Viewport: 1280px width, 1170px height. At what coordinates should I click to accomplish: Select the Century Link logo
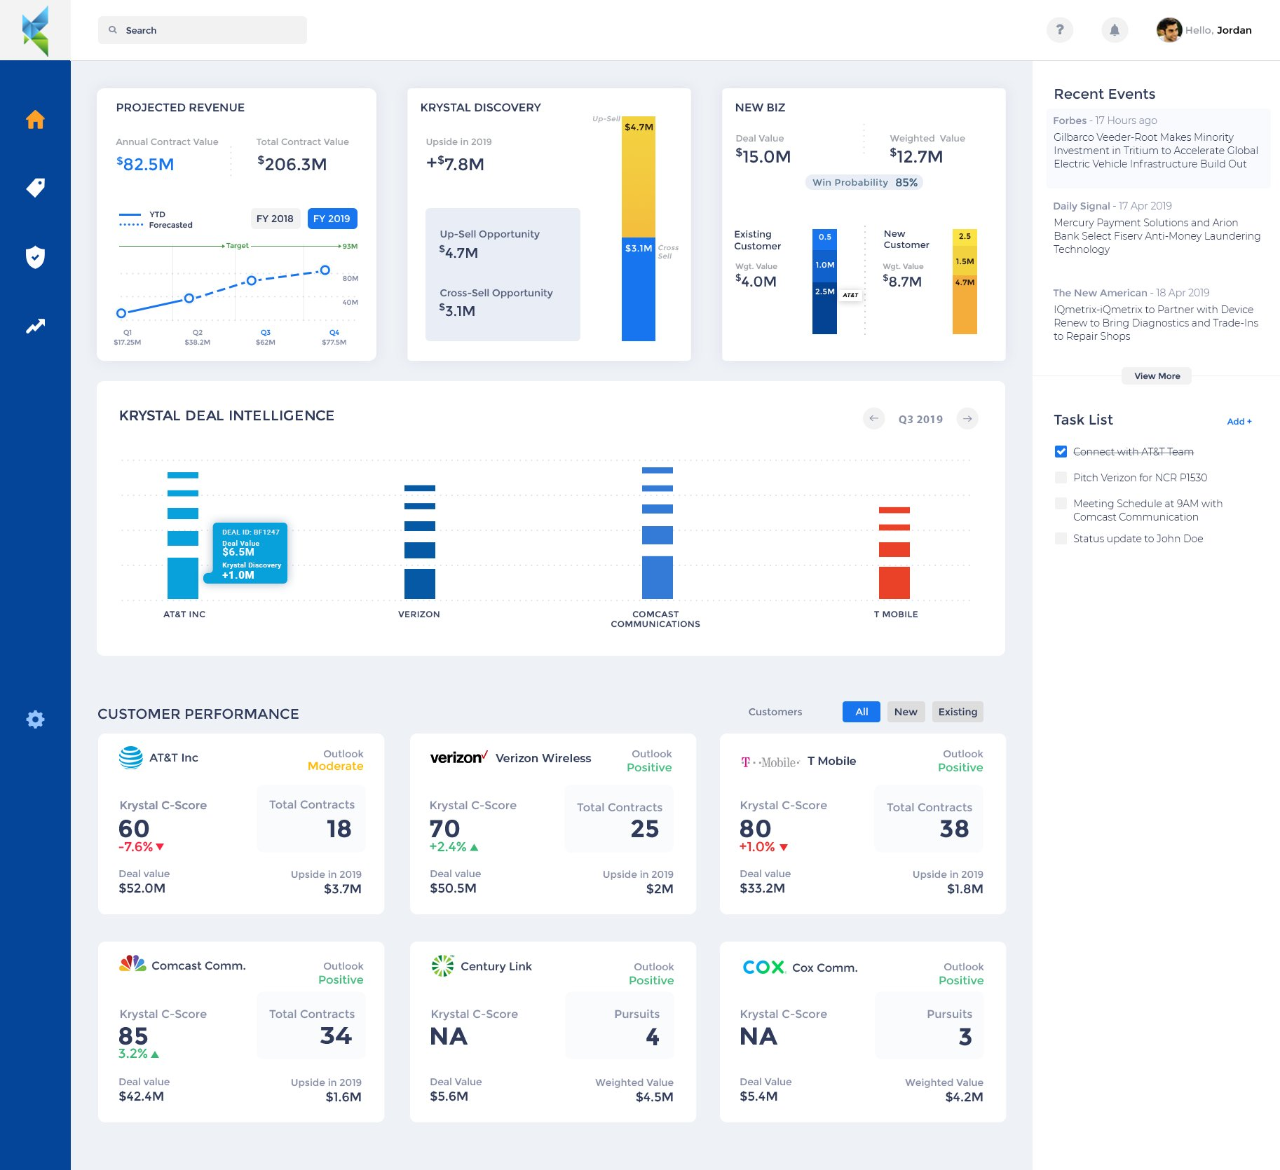(443, 965)
